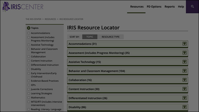
Task: Enable the IEPs checkbox
Action: tap(29, 85)
